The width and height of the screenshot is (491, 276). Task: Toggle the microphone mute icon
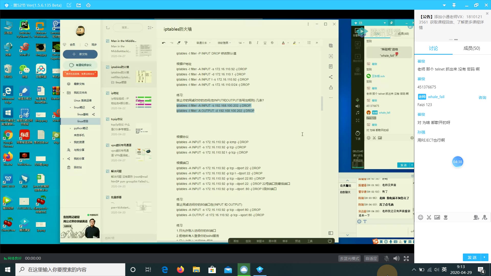point(387,258)
